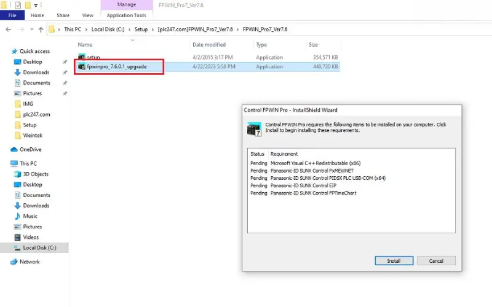The image size is (492, 307).
Task: Click the Manage contextual tab header
Action: click(x=127, y=5)
